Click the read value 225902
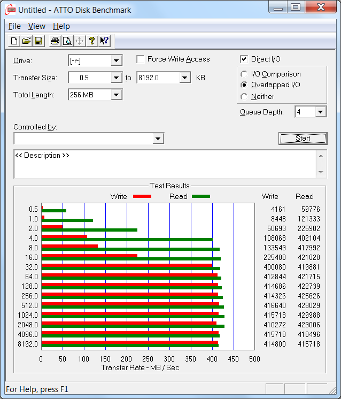Viewport: 341px width, 399px height. (309, 228)
